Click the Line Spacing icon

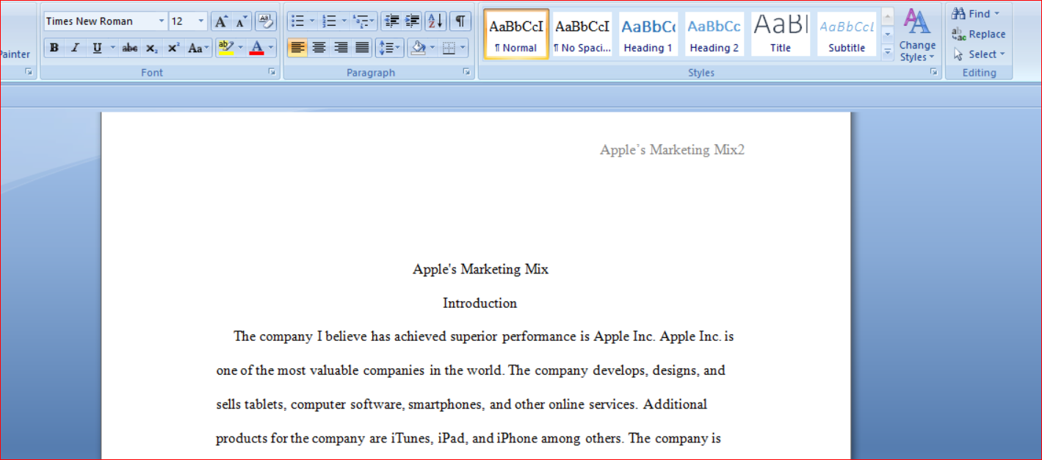[389, 48]
